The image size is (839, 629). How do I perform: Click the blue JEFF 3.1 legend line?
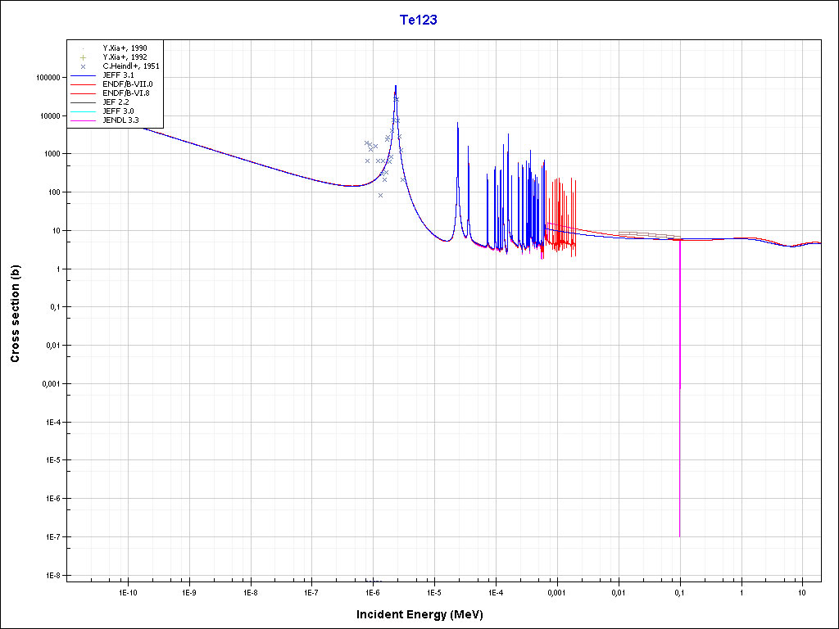pos(84,75)
